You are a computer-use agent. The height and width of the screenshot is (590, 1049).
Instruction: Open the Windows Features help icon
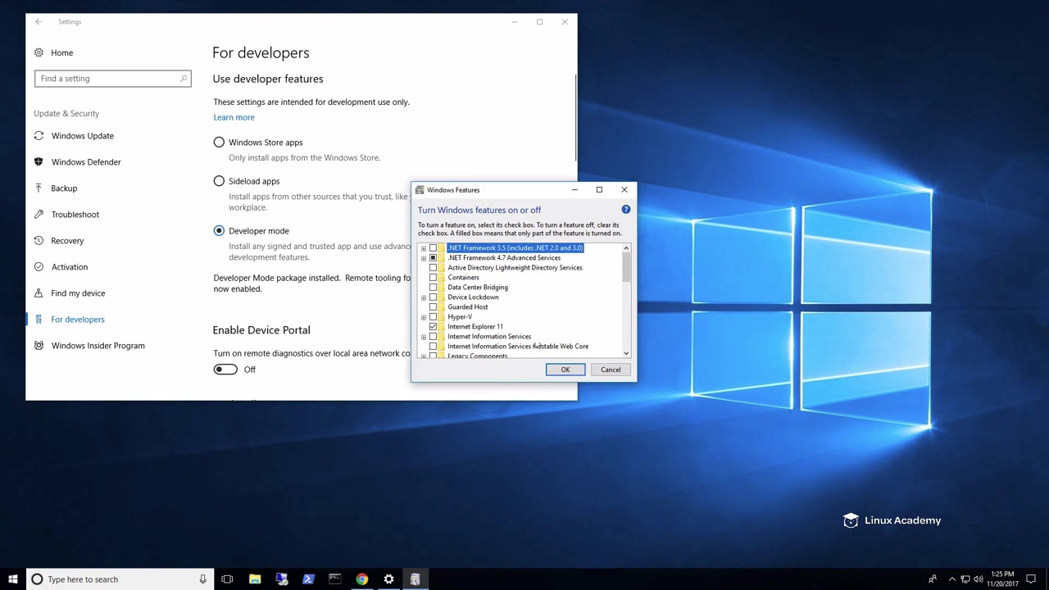(x=625, y=210)
